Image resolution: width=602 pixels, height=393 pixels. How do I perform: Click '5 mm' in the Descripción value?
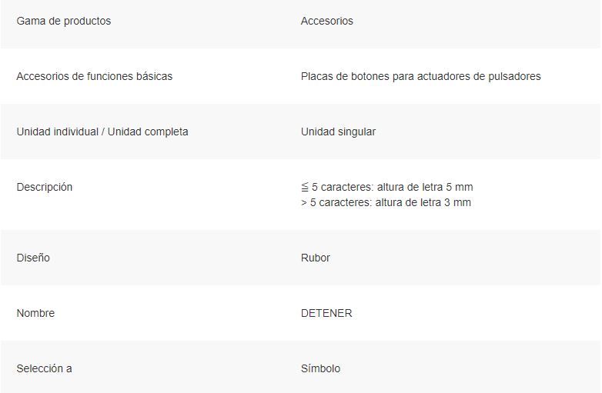[459, 187]
